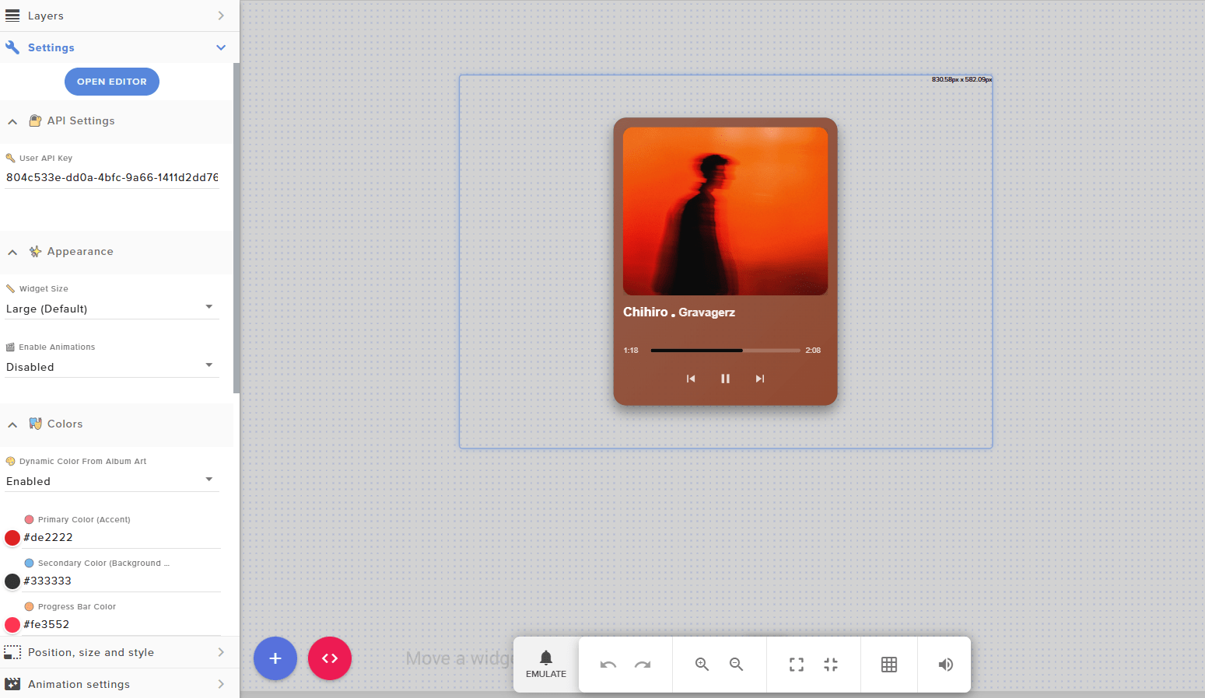Click the exit fullscreen icon
The image size is (1205, 698).
coord(831,665)
